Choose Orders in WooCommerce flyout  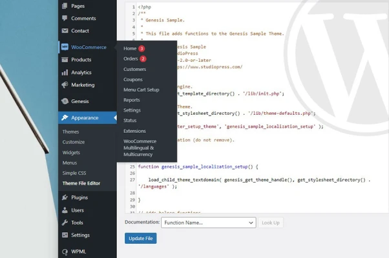click(x=131, y=59)
